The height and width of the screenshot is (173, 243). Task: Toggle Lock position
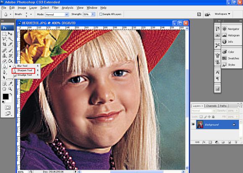pos(209,117)
